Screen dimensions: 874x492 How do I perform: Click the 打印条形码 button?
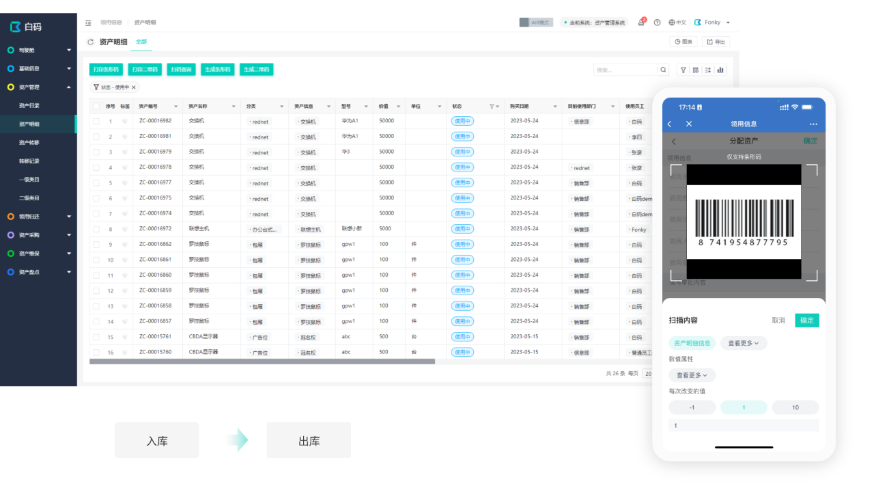(106, 69)
